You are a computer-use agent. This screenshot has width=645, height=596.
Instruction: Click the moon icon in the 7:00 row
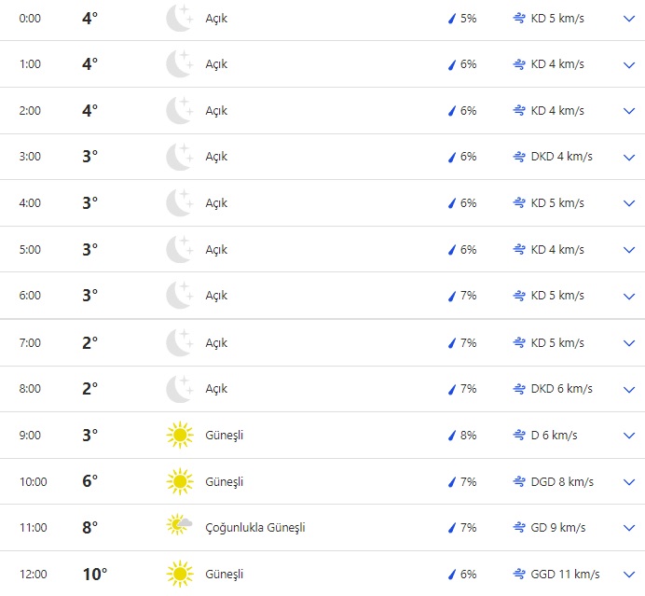click(179, 342)
